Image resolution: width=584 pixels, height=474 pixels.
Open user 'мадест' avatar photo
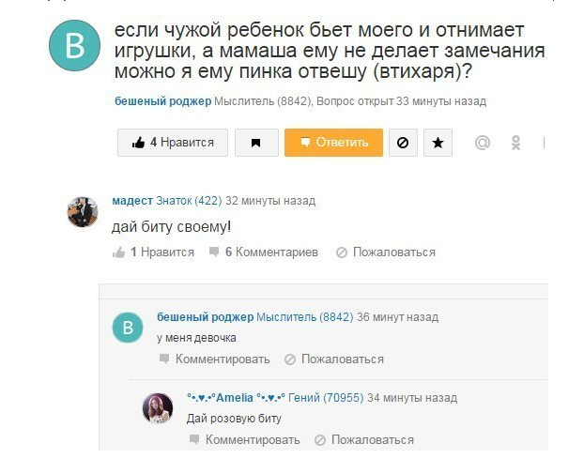(x=83, y=212)
